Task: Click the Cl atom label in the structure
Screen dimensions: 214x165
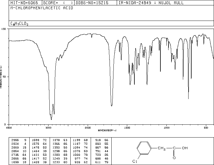Action: 135,161
